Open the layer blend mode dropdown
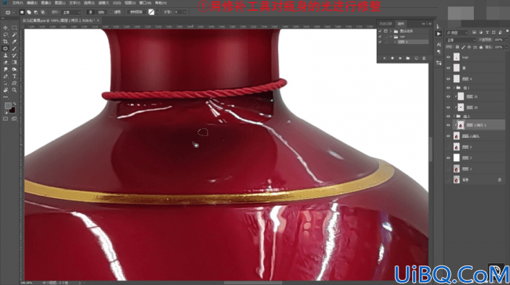The height and width of the screenshot is (285, 510). (x=461, y=40)
